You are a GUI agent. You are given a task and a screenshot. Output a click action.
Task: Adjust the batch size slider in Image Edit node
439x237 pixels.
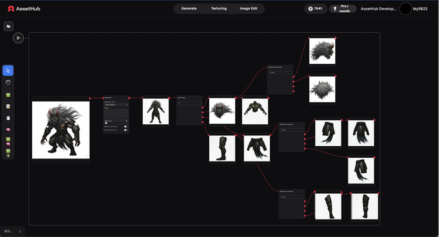[x=116, y=122]
